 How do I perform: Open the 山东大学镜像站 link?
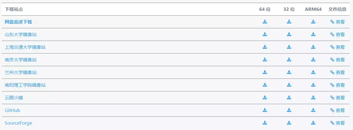coord(21,35)
